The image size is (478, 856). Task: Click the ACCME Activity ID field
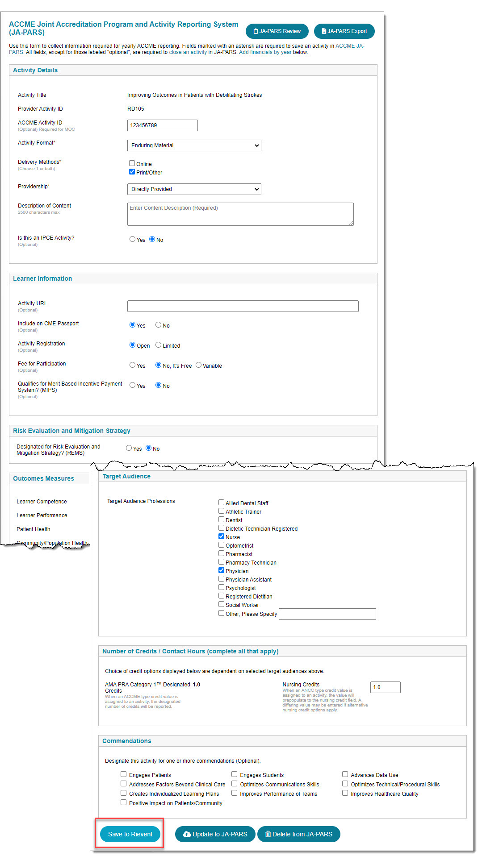[x=163, y=125]
